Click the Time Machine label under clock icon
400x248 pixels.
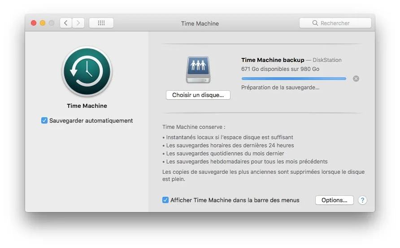tap(87, 106)
